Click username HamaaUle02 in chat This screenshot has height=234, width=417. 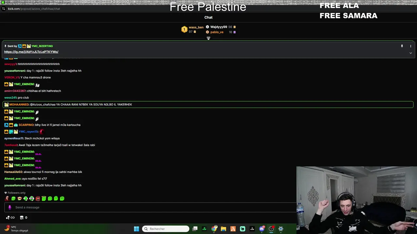tap(13, 172)
